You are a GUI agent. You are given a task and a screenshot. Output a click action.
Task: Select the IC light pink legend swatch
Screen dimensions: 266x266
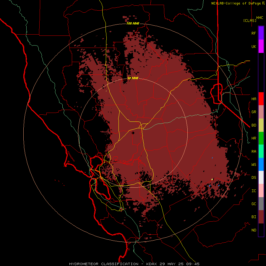(x=261, y=191)
